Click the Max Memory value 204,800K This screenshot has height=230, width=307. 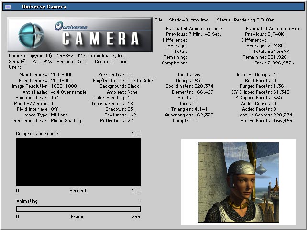tap(62, 75)
